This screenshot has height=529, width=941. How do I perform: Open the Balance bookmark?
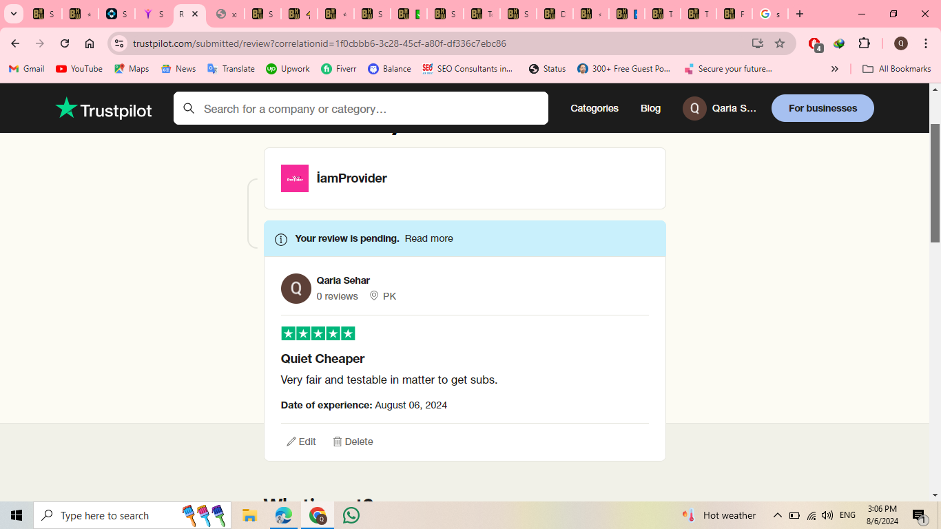pyautogui.click(x=389, y=69)
